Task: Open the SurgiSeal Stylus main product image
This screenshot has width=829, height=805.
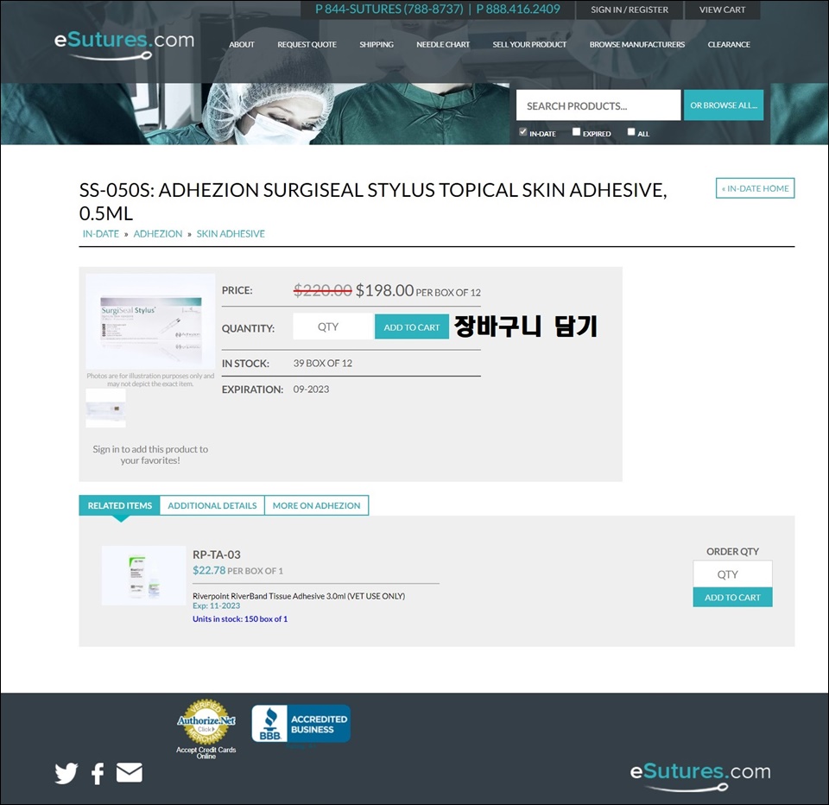Action: click(150, 321)
